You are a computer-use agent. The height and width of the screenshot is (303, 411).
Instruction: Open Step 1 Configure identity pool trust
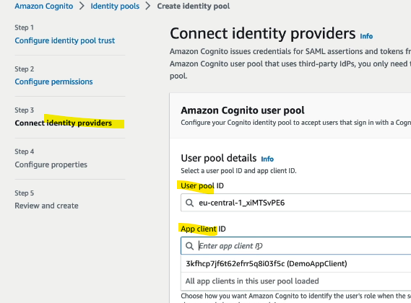click(65, 40)
